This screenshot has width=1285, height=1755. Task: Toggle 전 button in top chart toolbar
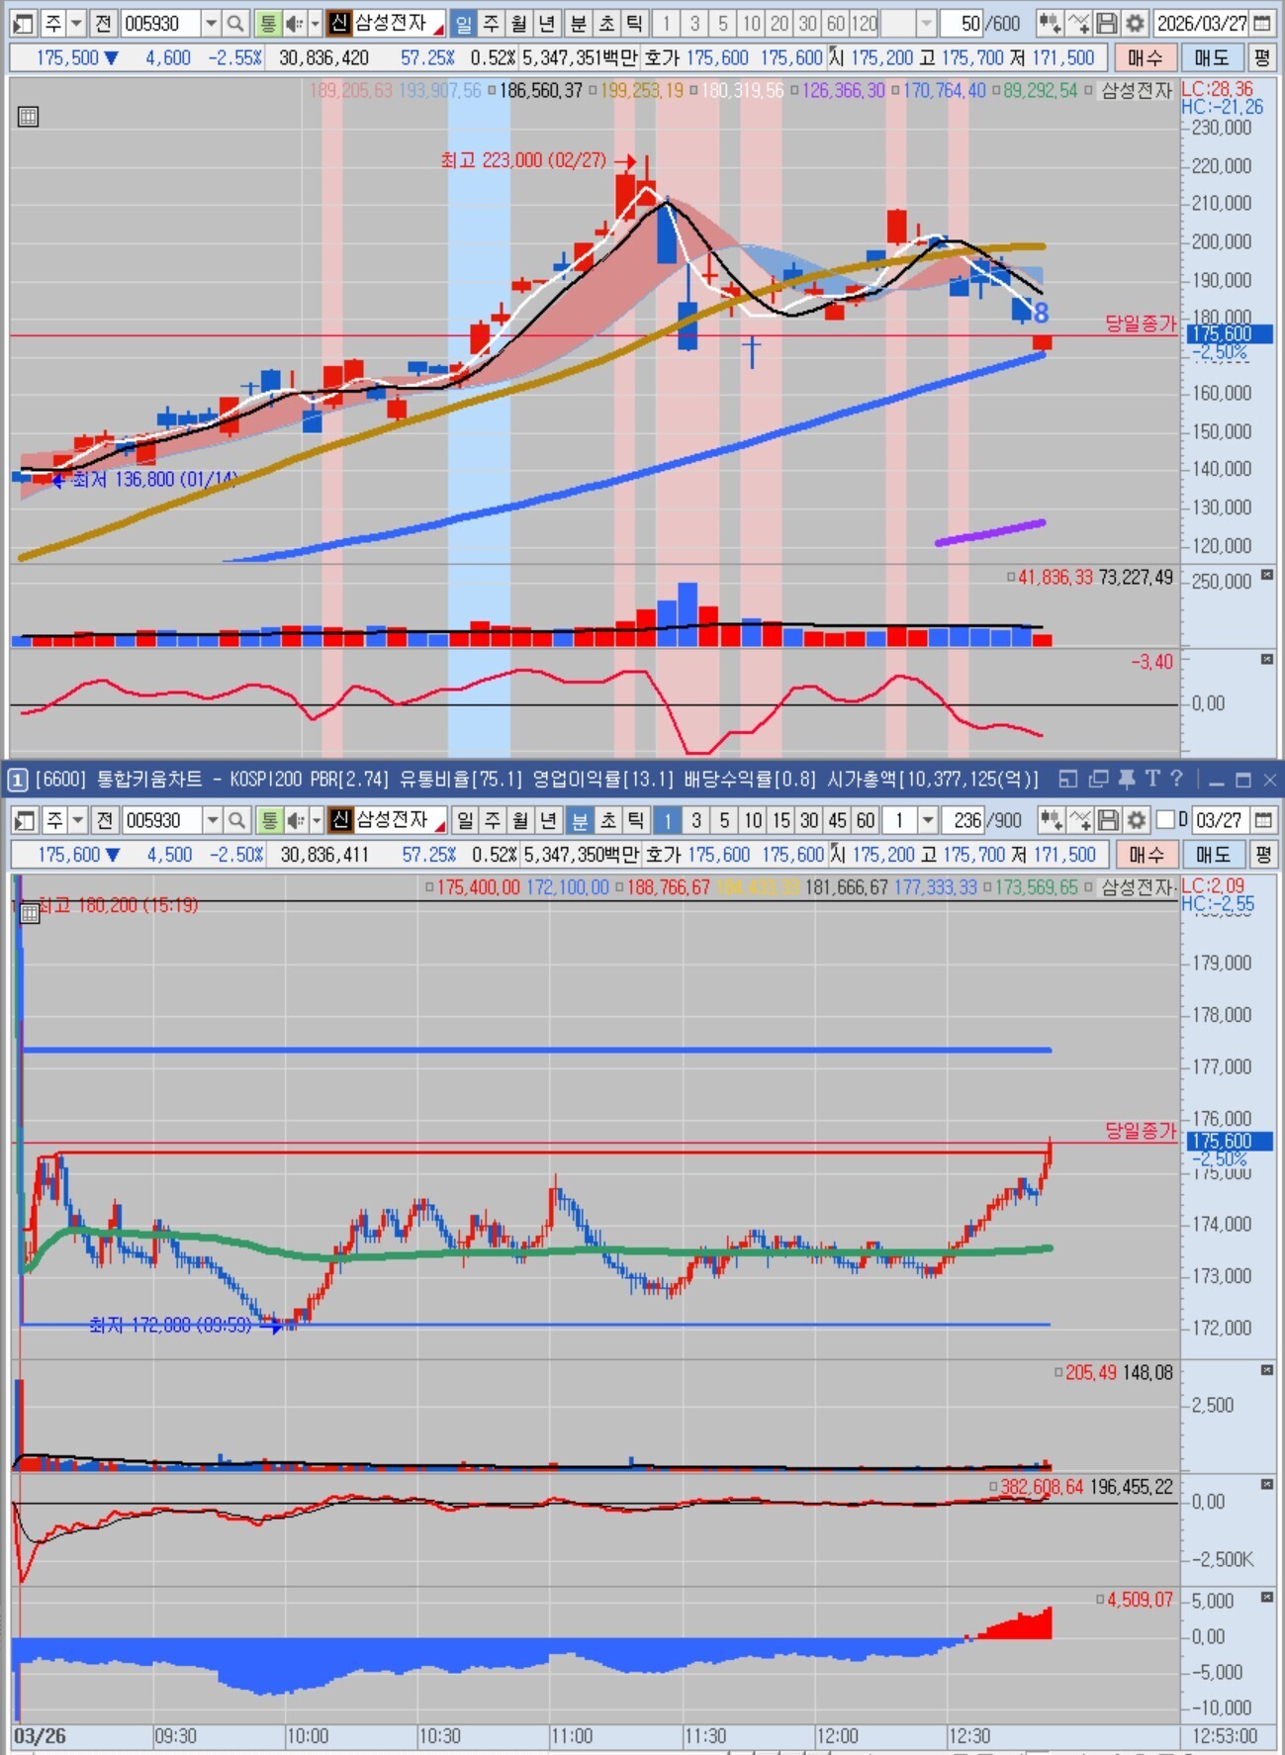(102, 23)
